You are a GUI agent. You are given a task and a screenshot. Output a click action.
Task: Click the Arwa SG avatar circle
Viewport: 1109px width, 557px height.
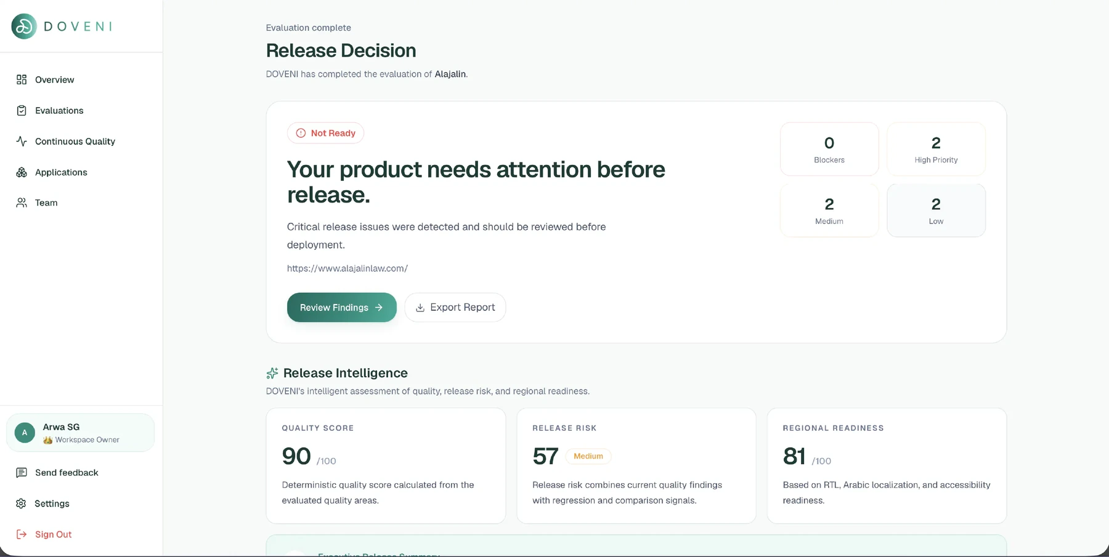pyautogui.click(x=25, y=433)
